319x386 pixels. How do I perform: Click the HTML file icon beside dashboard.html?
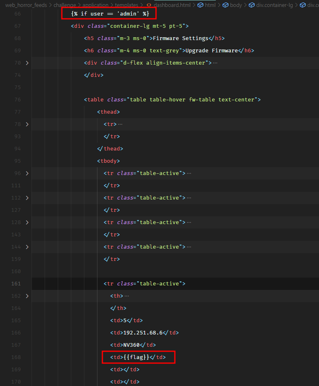tap(149, 5)
